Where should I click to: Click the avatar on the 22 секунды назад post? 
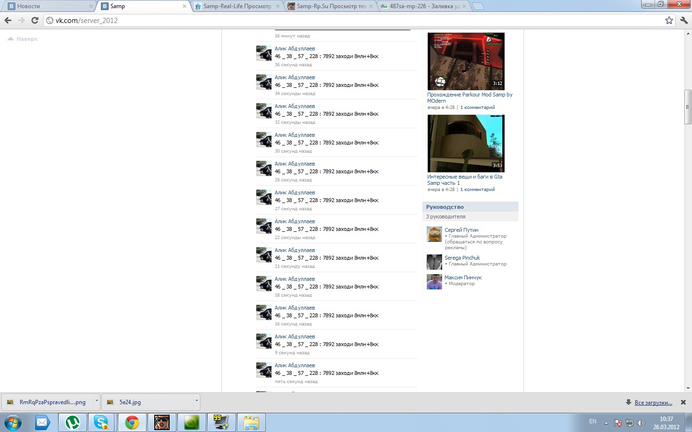click(x=264, y=226)
